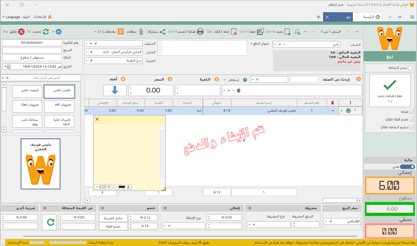Screen dimensions: 417x246
Task: Click the printer icon for print/export
Action: [200, 32]
